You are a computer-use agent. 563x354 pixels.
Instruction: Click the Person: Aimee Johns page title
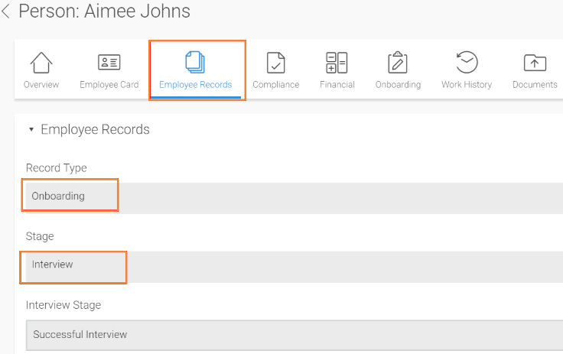(104, 11)
